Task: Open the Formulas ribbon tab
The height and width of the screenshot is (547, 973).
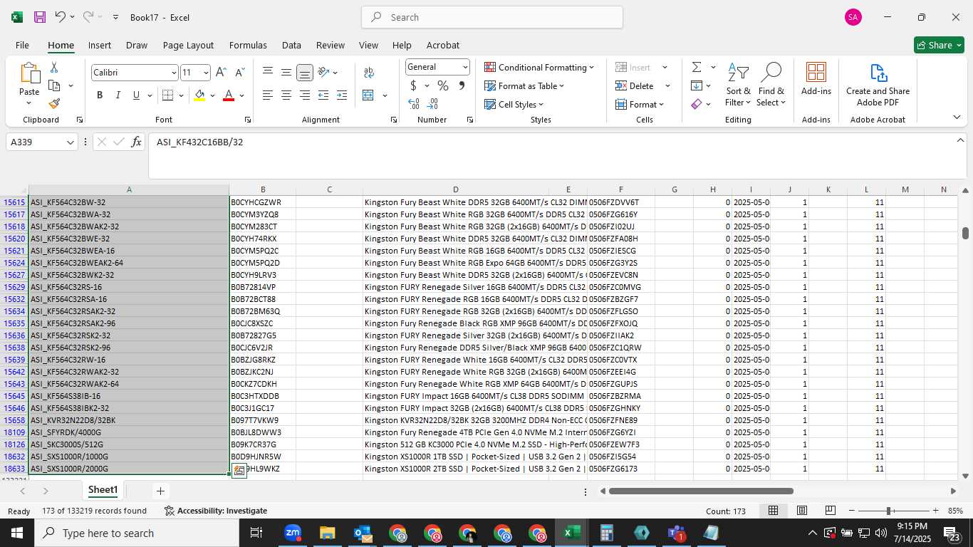Action: pos(248,45)
